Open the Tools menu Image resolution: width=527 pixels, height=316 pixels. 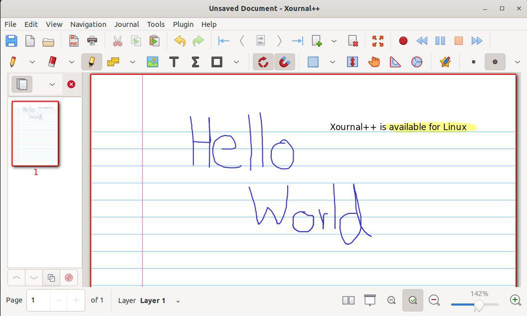pyautogui.click(x=156, y=24)
